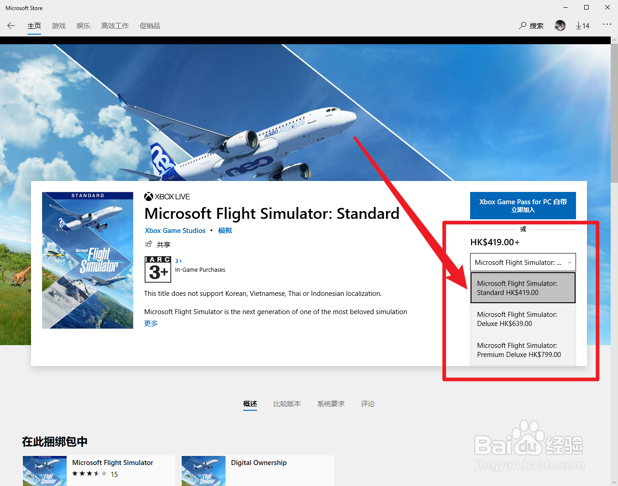
Task: Open the 模拟 category link
Action: 225,231
